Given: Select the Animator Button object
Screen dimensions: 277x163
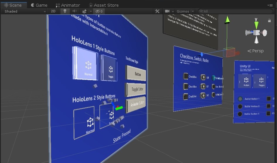Looking at the screenshot, I should [x=136, y=105].
